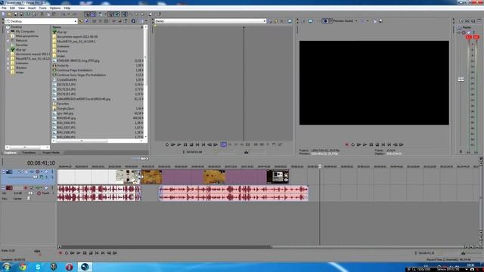
Task: Click Copy Snapshot icon in preview toolbar
Action: [375, 21]
